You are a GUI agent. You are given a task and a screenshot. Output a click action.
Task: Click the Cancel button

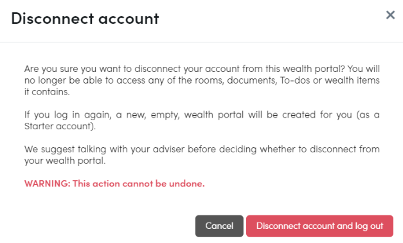click(x=219, y=226)
